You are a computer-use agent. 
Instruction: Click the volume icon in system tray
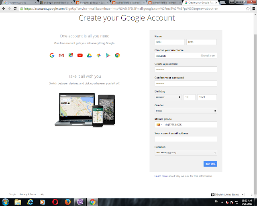227,202
